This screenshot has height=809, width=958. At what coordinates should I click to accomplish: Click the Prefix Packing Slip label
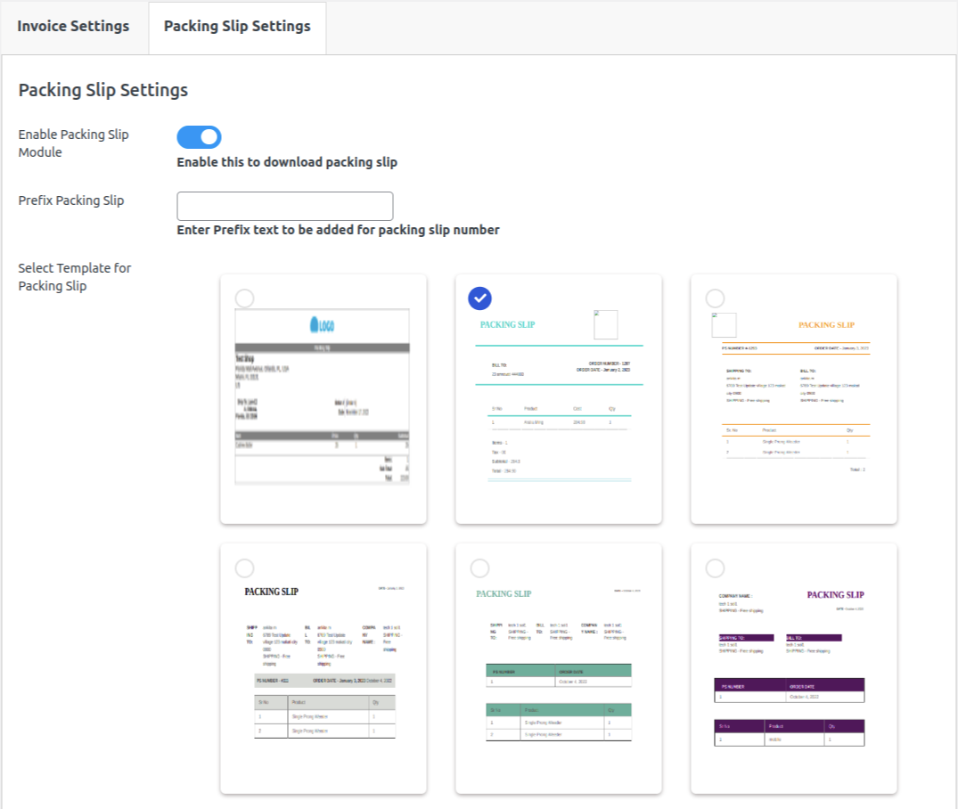[x=71, y=200]
